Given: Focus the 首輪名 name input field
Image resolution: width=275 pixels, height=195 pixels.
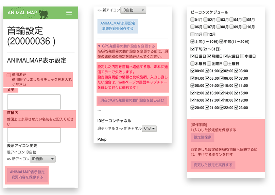Looking at the screenshot, I should pyautogui.click(x=34, y=135).
